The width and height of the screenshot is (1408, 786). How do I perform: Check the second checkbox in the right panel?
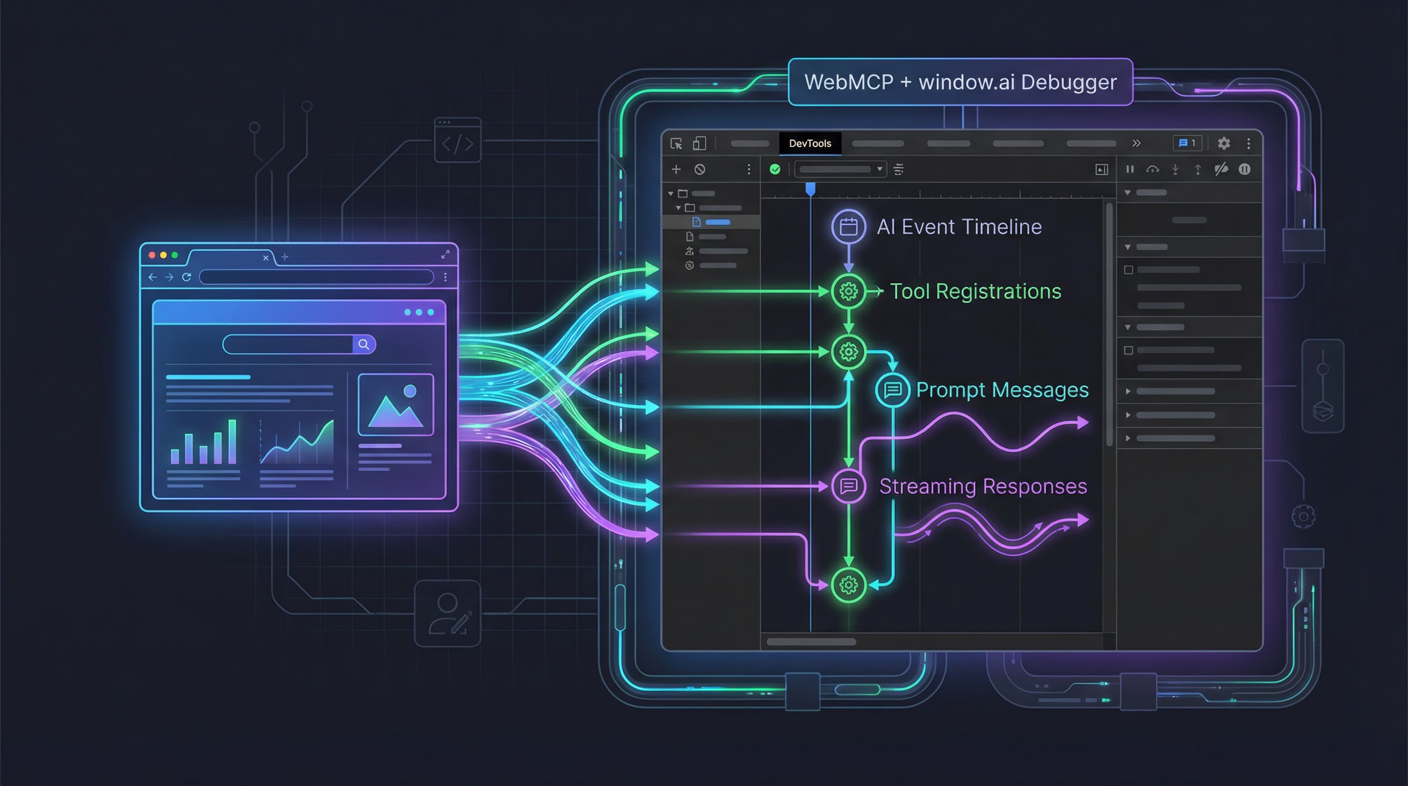point(1128,350)
